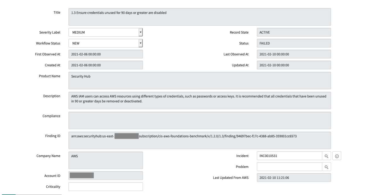
Task: Select the Title text about unused credentials
Action: tap(199, 17)
